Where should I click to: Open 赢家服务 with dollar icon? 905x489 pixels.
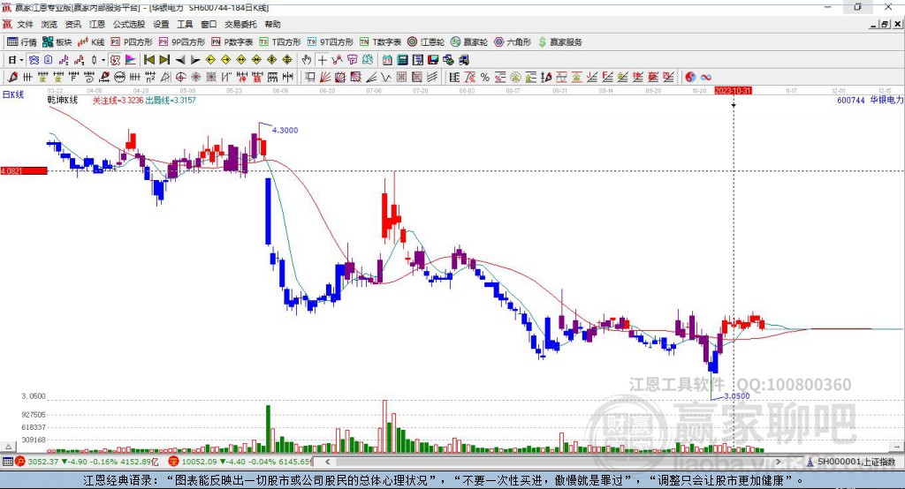pyautogui.click(x=559, y=42)
